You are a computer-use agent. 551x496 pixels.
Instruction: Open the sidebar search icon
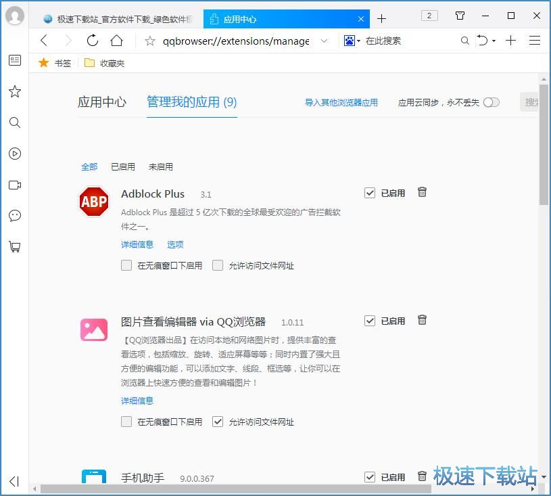15,122
